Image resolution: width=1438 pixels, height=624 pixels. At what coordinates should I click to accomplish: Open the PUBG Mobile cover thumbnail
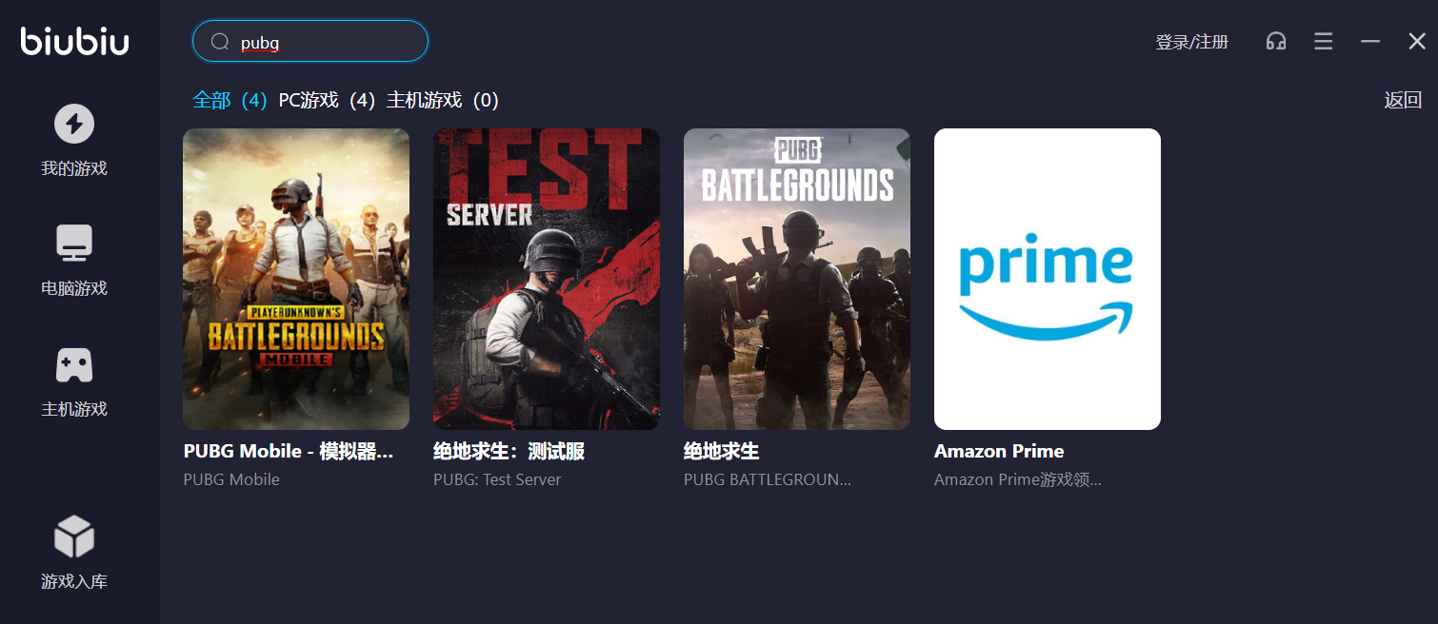point(296,279)
